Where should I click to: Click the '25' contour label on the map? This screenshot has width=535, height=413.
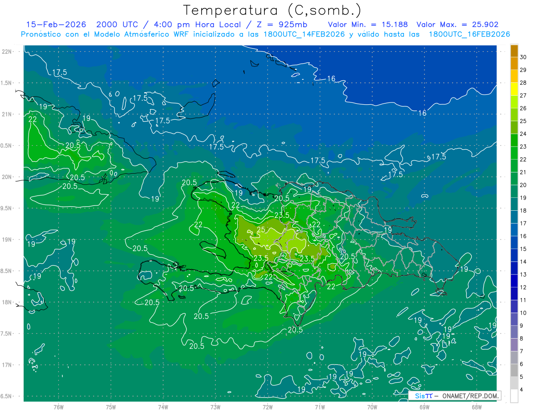click(x=261, y=229)
